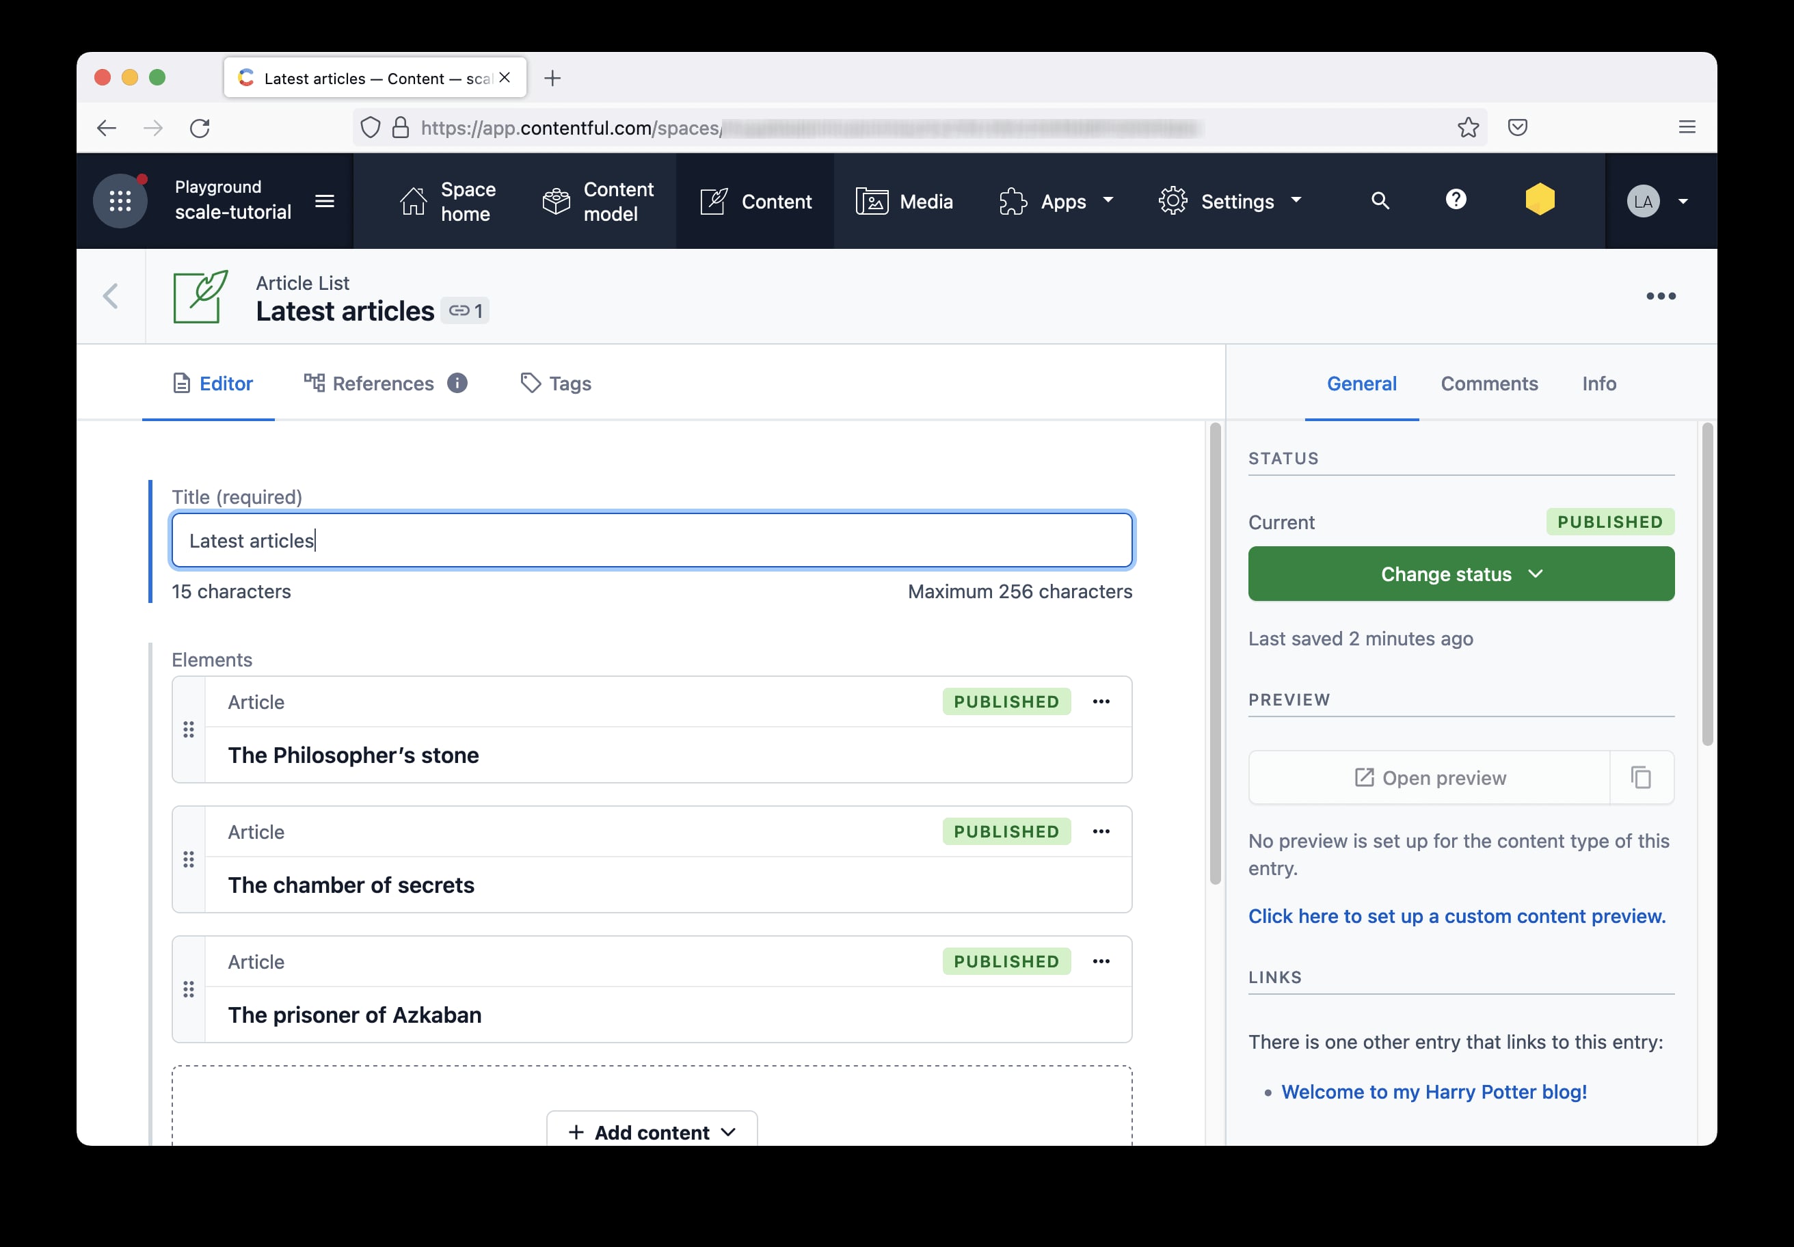The width and height of the screenshot is (1794, 1247).
Task: Click the back chevron beside Article List
Action: (111, 297)
